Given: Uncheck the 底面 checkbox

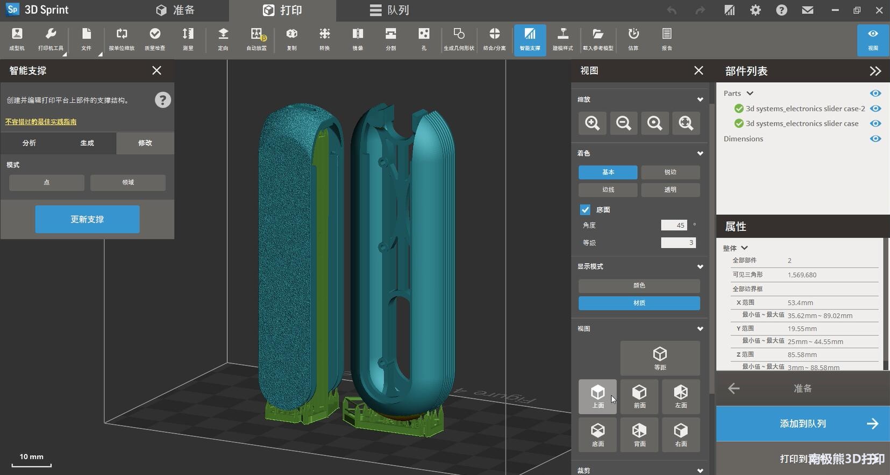Looking at the screenshot, I should 585,210.
